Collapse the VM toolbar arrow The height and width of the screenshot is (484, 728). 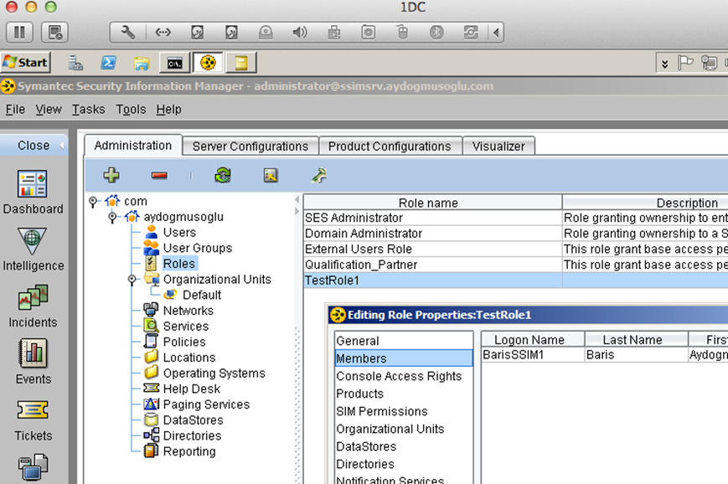coord(496,33)
